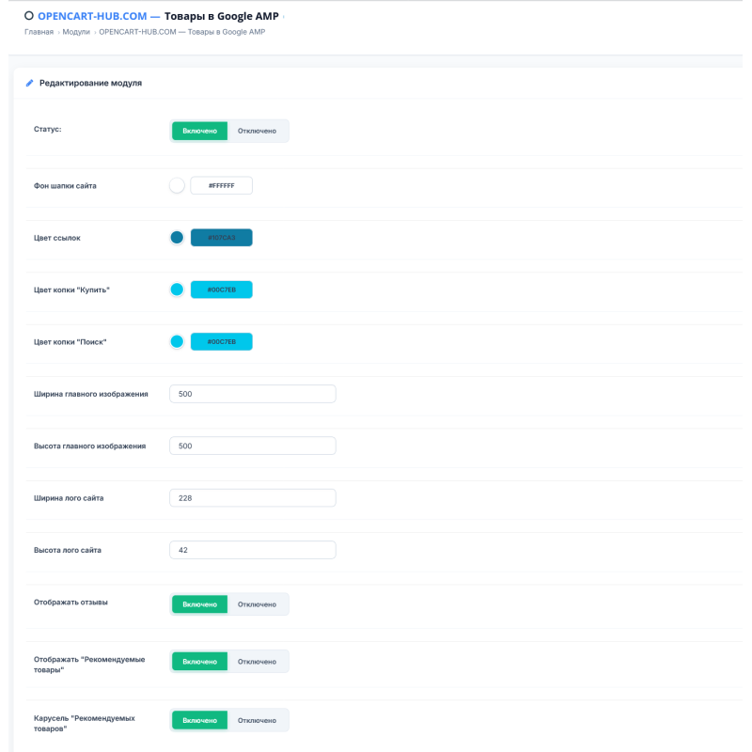This screenshot has height=752, width=752.
Task: Click the Цвет ссылок label
Action: (57, 238)
